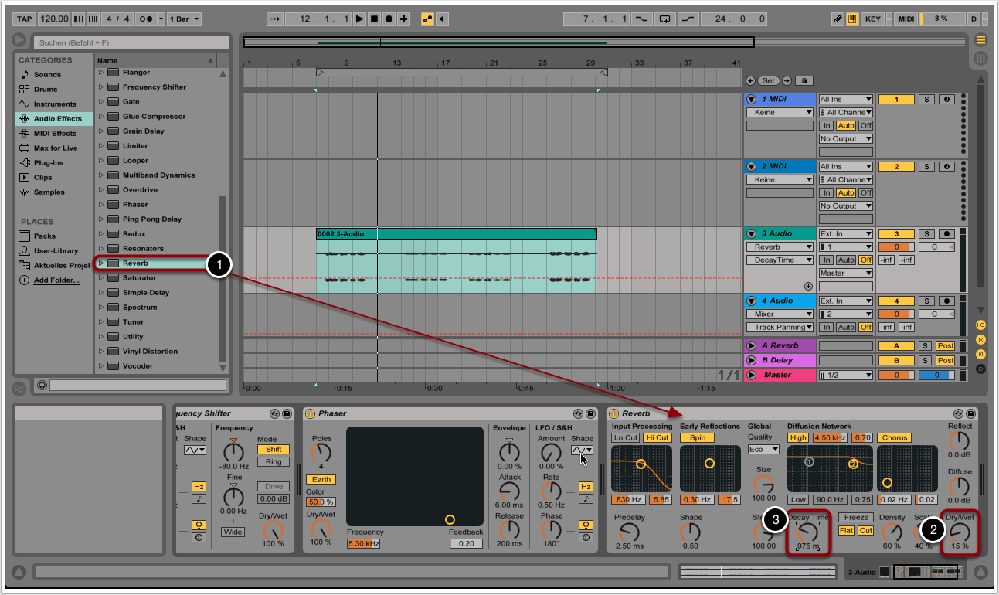Open the Drums category in the browser
The height and width of the screenshot is (595, 999).
click(x=46, y=90)
